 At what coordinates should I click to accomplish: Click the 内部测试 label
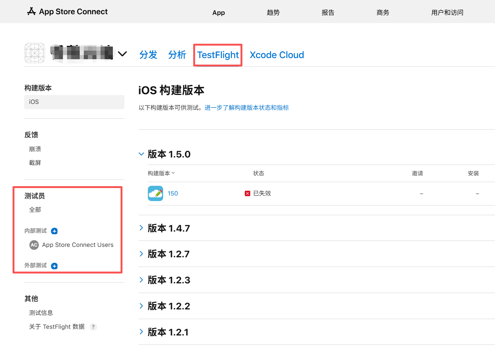(35, 231)
